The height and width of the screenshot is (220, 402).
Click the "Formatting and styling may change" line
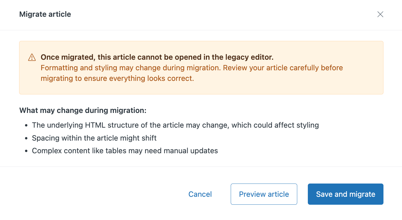click(x=192, y=68)
